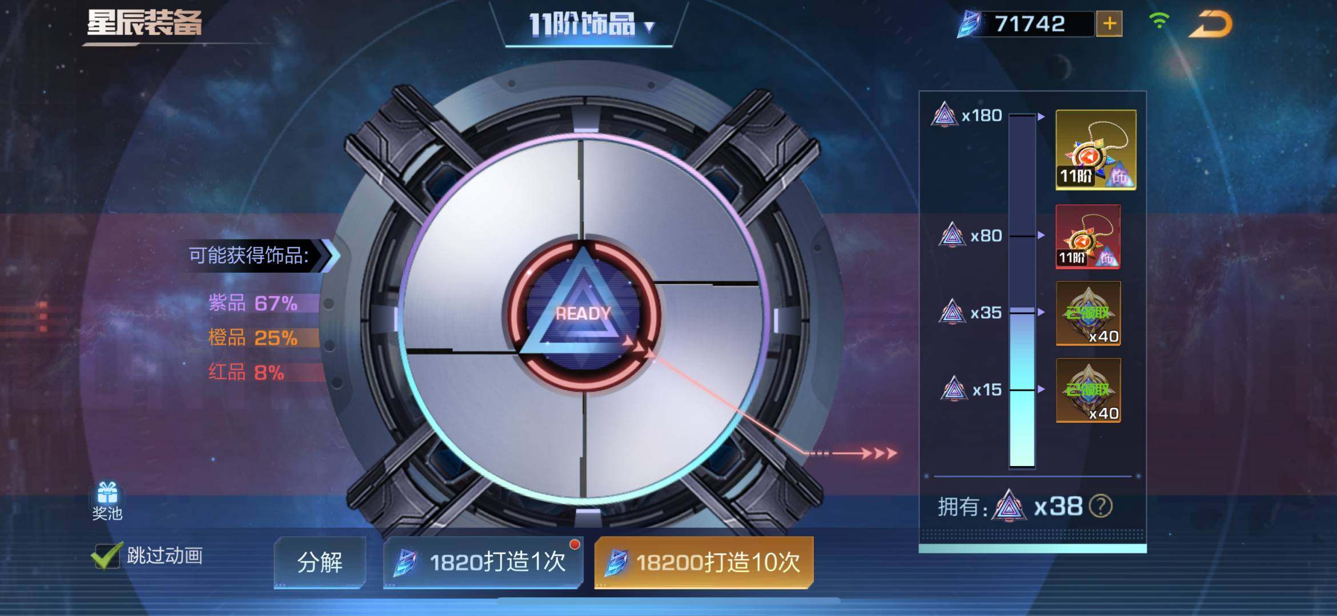Viewport: 1337px width, 616px height.
Task: Expand the 11阶饰品 tier dropdown
Action: point(591,25)
